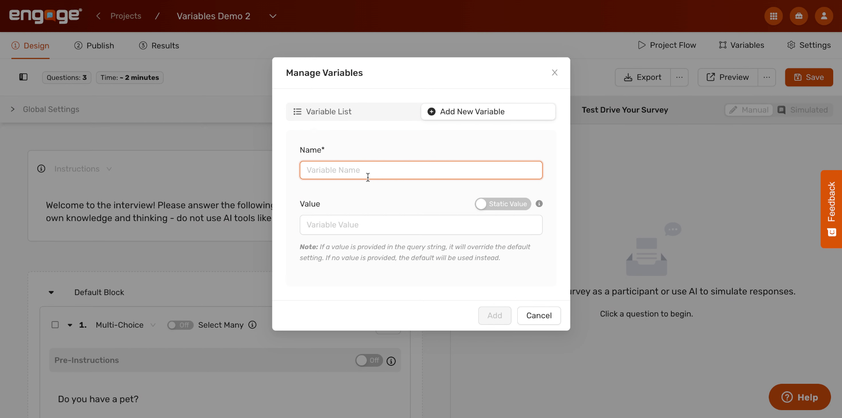842x418 pixels.
Task: Open the Publish step tab
Action: [94, 46]
